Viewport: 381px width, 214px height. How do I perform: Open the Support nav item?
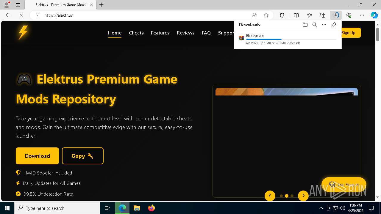[226, 33]
